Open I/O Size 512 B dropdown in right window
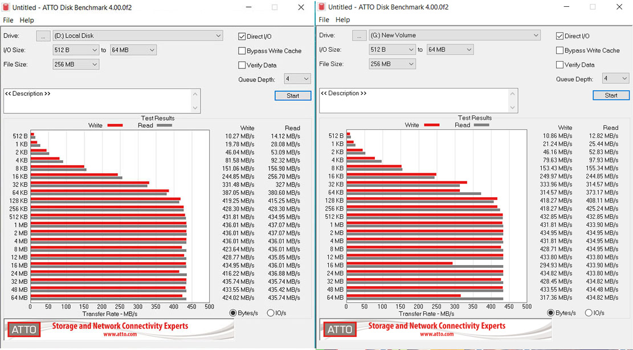This screenshot has width=633, height=350. 392,50
